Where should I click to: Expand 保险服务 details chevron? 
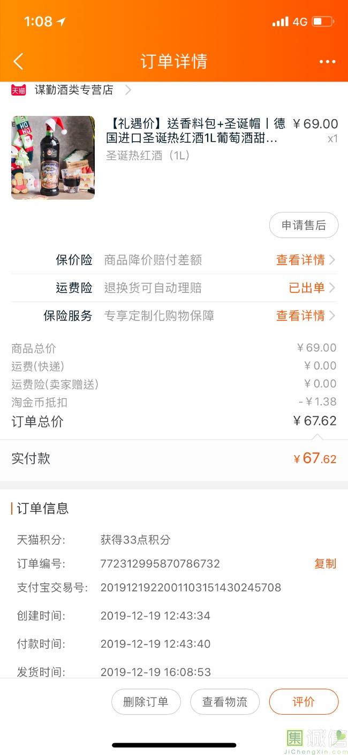point(332,316)
